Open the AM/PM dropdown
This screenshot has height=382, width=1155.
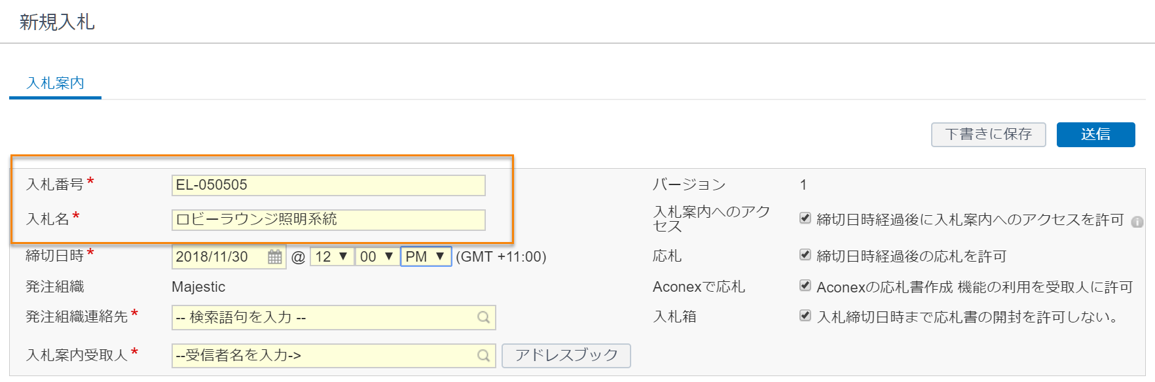(x=426, y=256)
